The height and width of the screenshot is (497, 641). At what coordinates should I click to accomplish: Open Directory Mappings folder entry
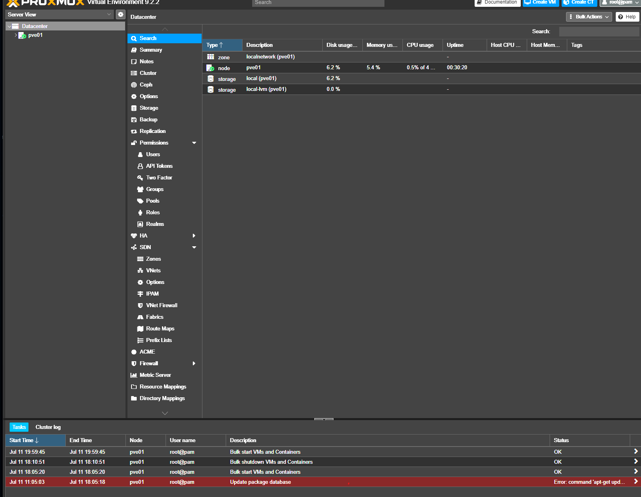click(x=164, y=398)
